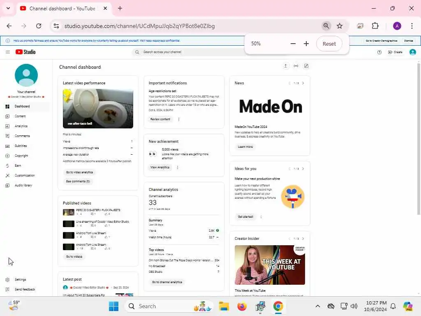Click the upload videos icon on dashboard

285,66
